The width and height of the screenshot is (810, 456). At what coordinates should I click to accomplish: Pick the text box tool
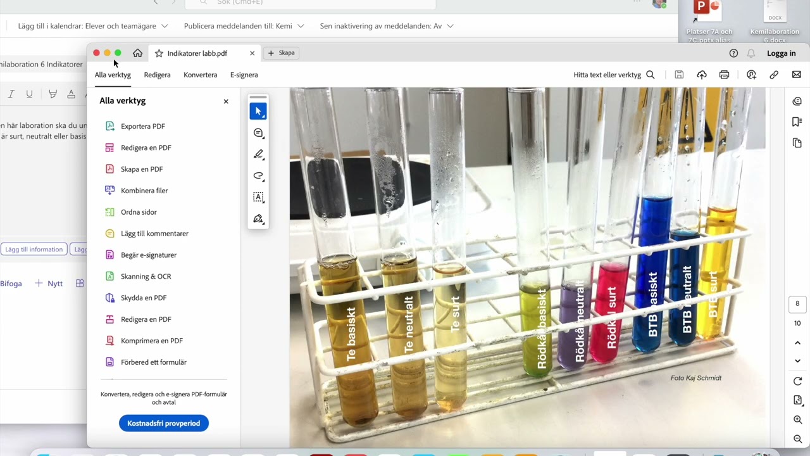(x=258, y=198)
